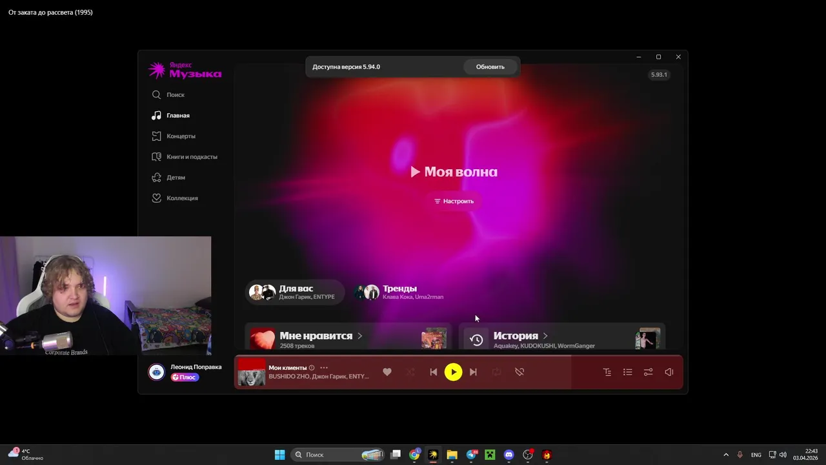Image resolution: width=826 pixels, height=465 pixels.
Task: Open the Настроить wave settings
Action: [454, 201]
